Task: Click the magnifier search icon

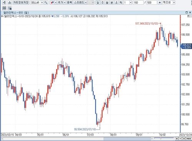Action: (x=46, y=2)
